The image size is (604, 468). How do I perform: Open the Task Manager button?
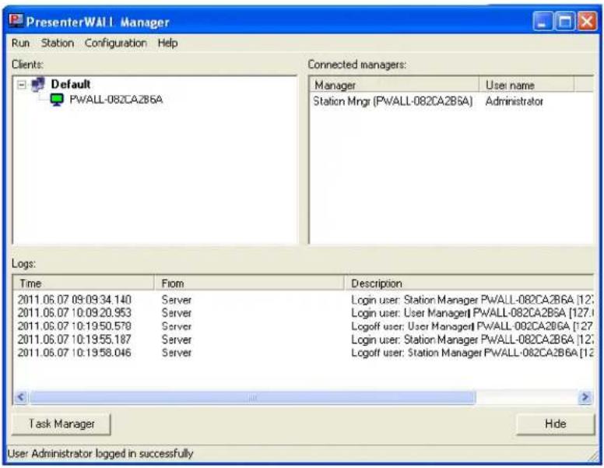click(61, 424)
